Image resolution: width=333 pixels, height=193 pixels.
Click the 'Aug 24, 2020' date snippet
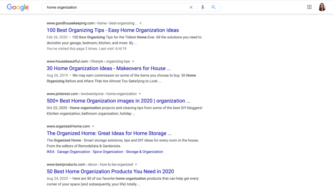point(57,179)
